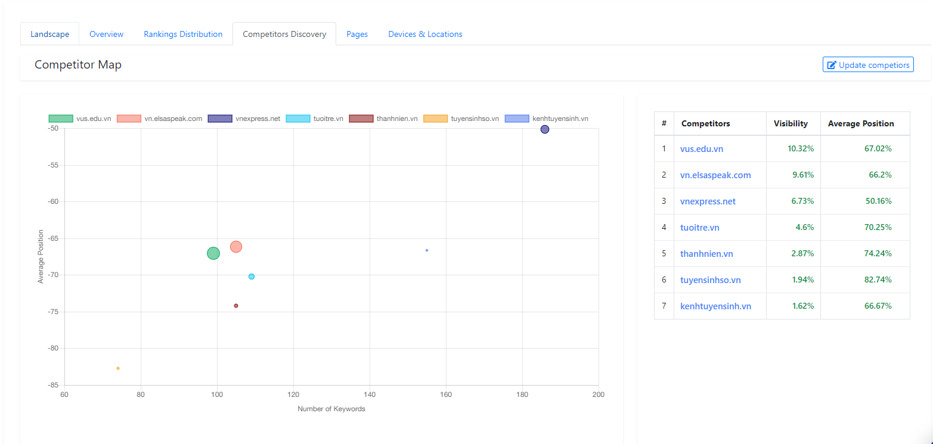Click the cyan tuoitre.vn bubble
This screenshot has height=444, width=933.
coord(252,277)
